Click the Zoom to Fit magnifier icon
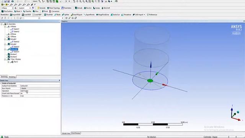The width and height of the screenshot is (245, 138). click(93, 1)
